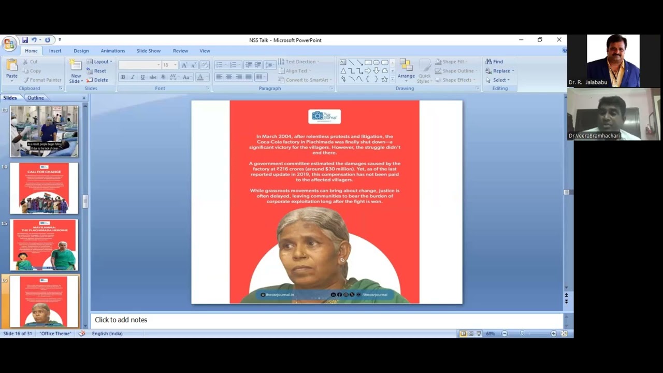The width and height of the screenshot is (663, 373).
Task: Select slide 13 thumbnail
Action: (x=44, y=132)
